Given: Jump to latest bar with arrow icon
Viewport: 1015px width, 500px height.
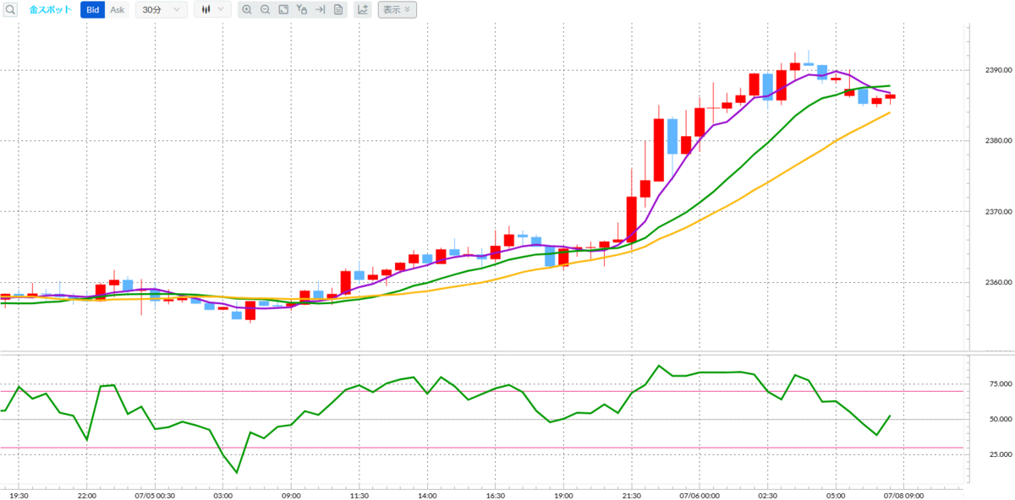Looking at the screenshot, I should (x=320, y=10).
